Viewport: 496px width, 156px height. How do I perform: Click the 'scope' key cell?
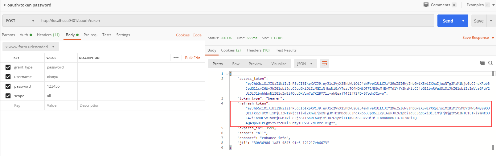point(28,96)
